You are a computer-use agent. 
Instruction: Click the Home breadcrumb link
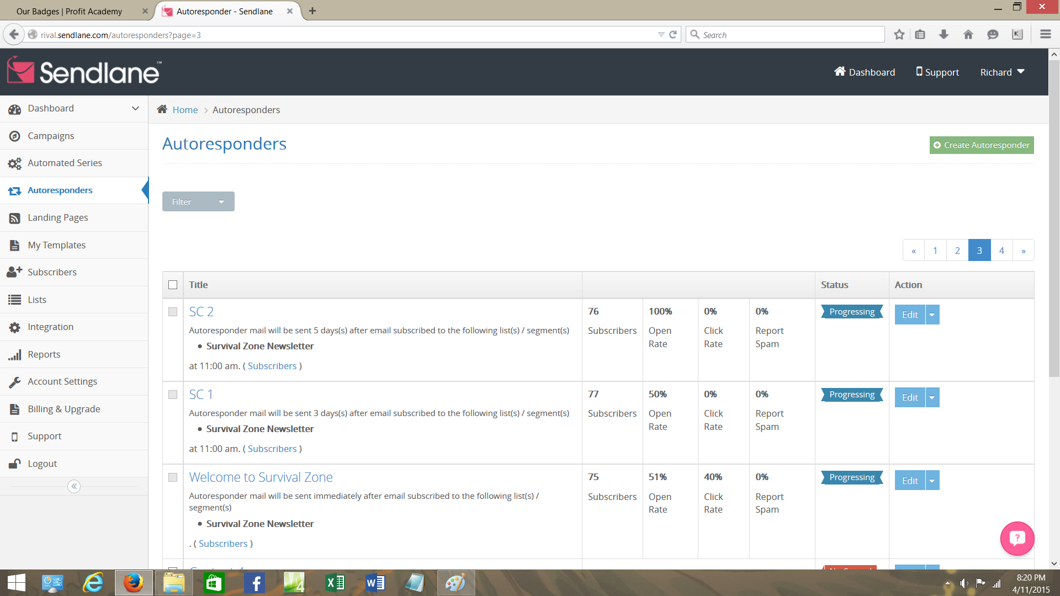coord(185,110)
